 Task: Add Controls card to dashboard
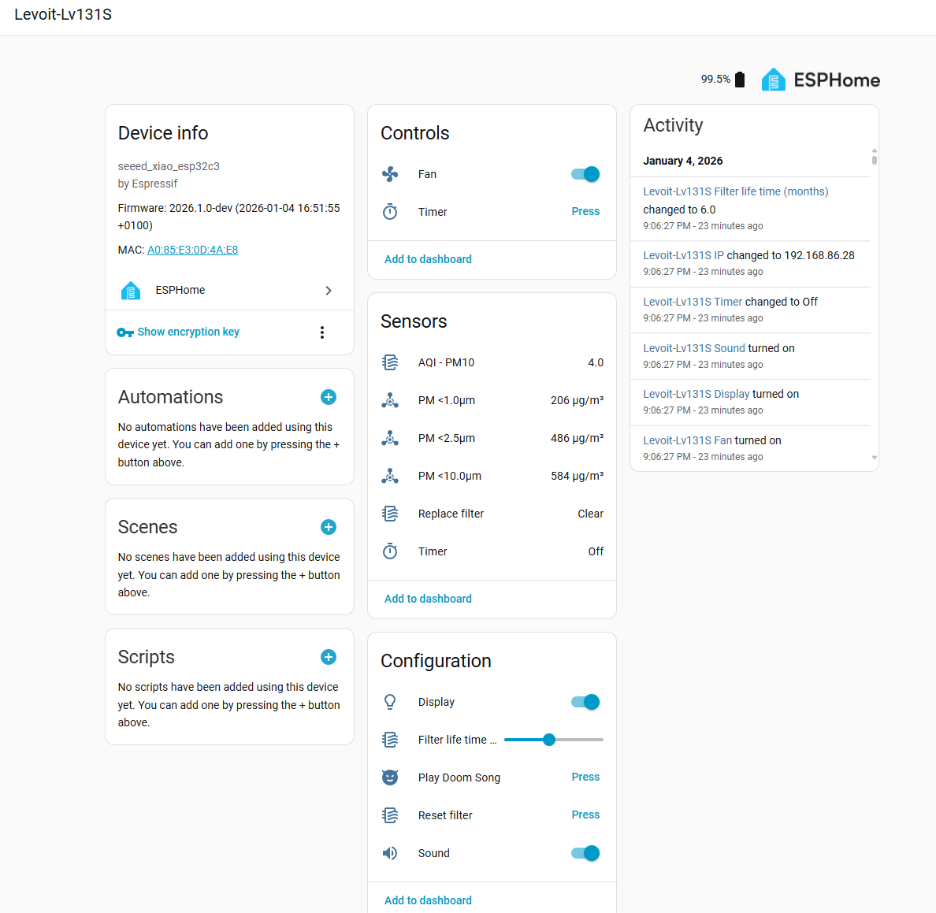(x=427, y=260)
